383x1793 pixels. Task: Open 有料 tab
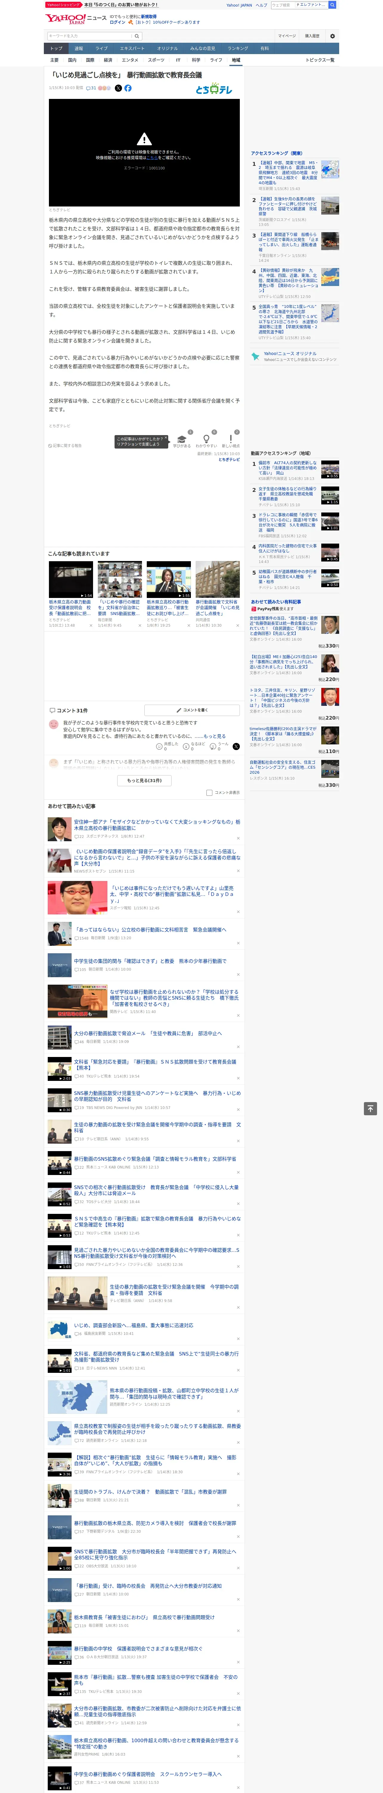264,49
